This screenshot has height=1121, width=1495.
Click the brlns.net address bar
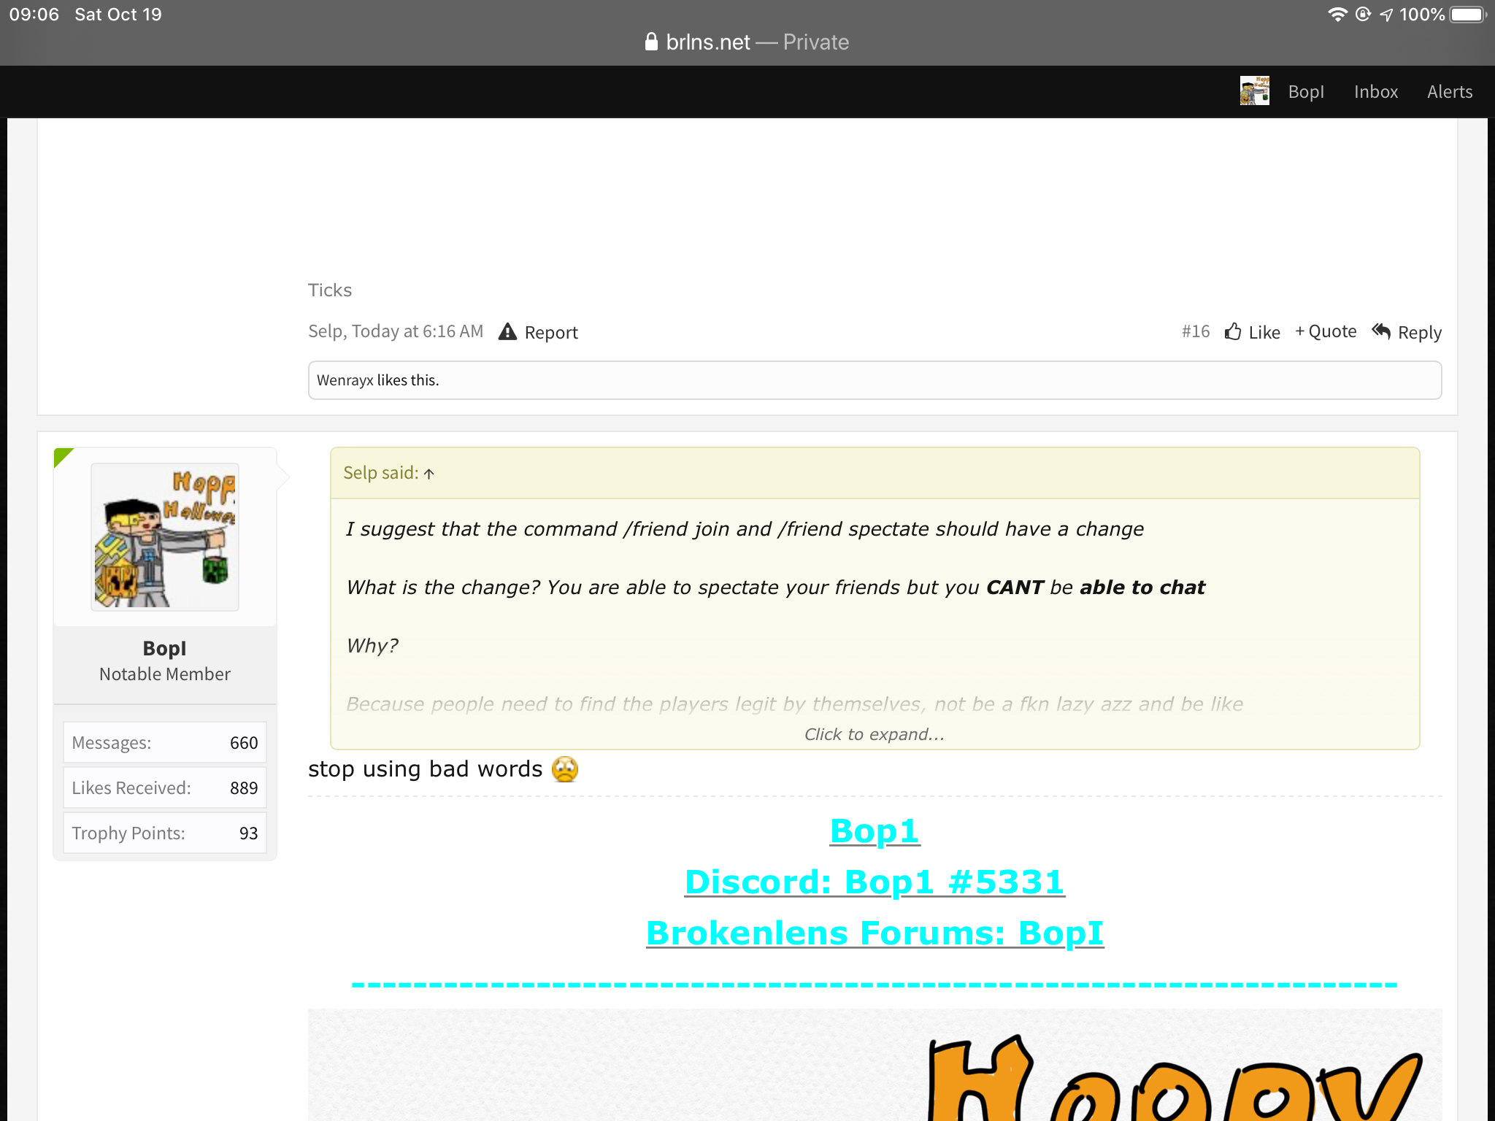click(x=747, y=42)
